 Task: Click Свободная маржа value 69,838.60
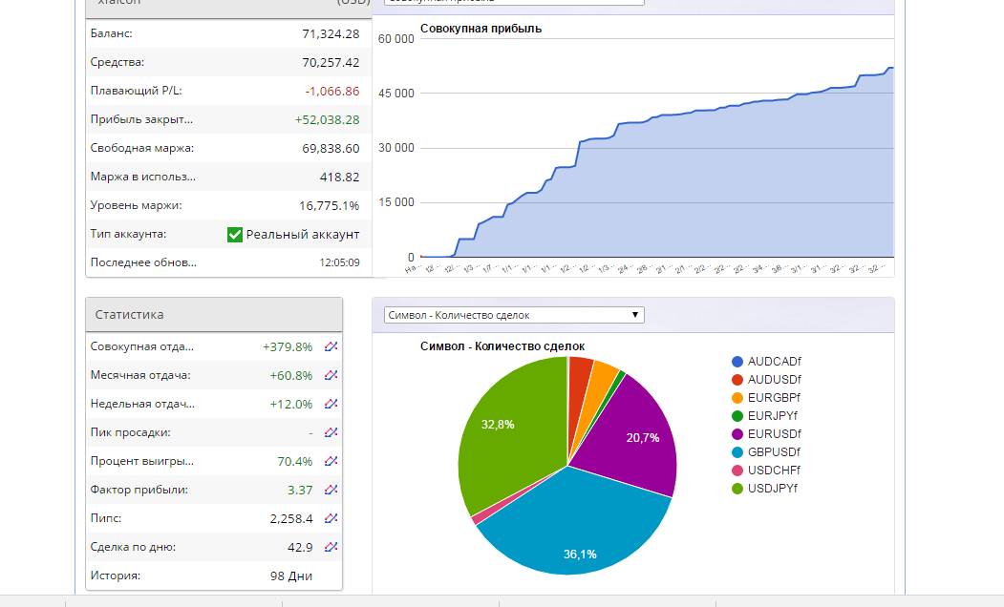(331, 148)
